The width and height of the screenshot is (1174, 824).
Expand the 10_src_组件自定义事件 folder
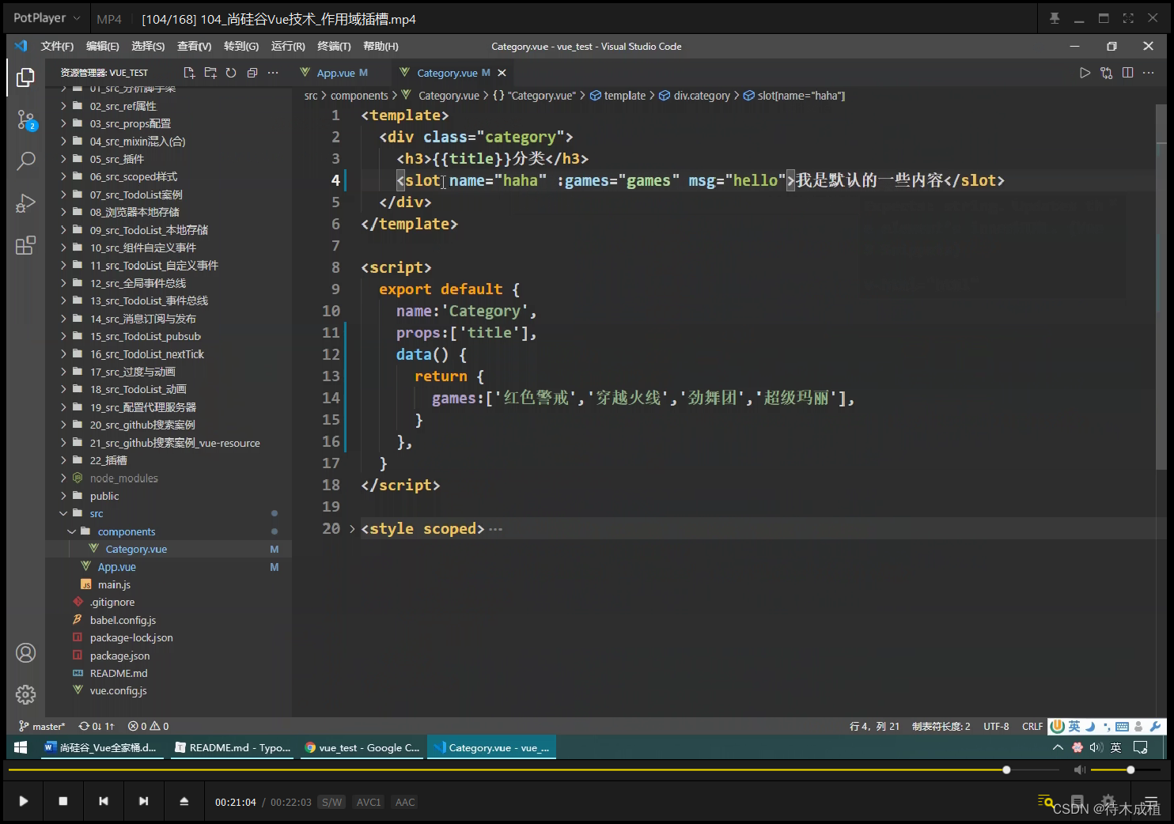tap(63, 248)
